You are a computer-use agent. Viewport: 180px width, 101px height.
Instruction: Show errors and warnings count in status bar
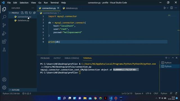point(27,93)
